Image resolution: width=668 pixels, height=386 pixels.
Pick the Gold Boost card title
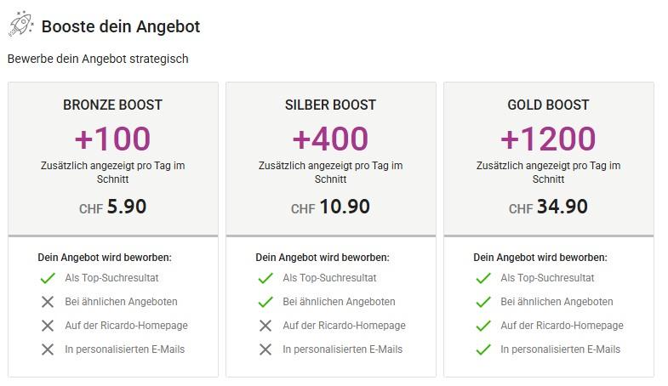point(548,105)
